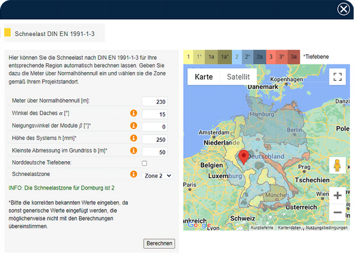Select zone 3 legend swatch
354x265 pixels.
point(271,56)
